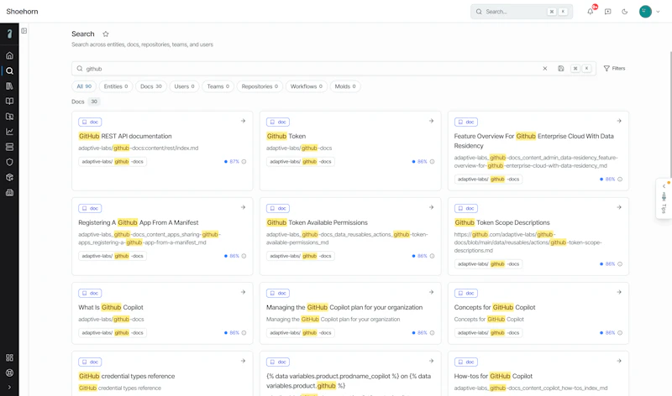Click the top header search box

pos(522,12)
